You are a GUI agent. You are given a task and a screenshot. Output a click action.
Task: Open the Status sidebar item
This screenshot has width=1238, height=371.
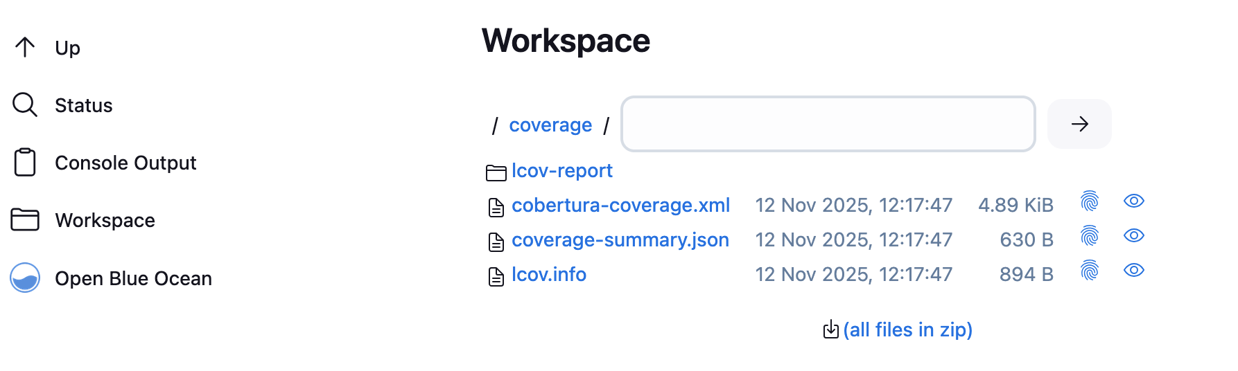tap(83, 105)
